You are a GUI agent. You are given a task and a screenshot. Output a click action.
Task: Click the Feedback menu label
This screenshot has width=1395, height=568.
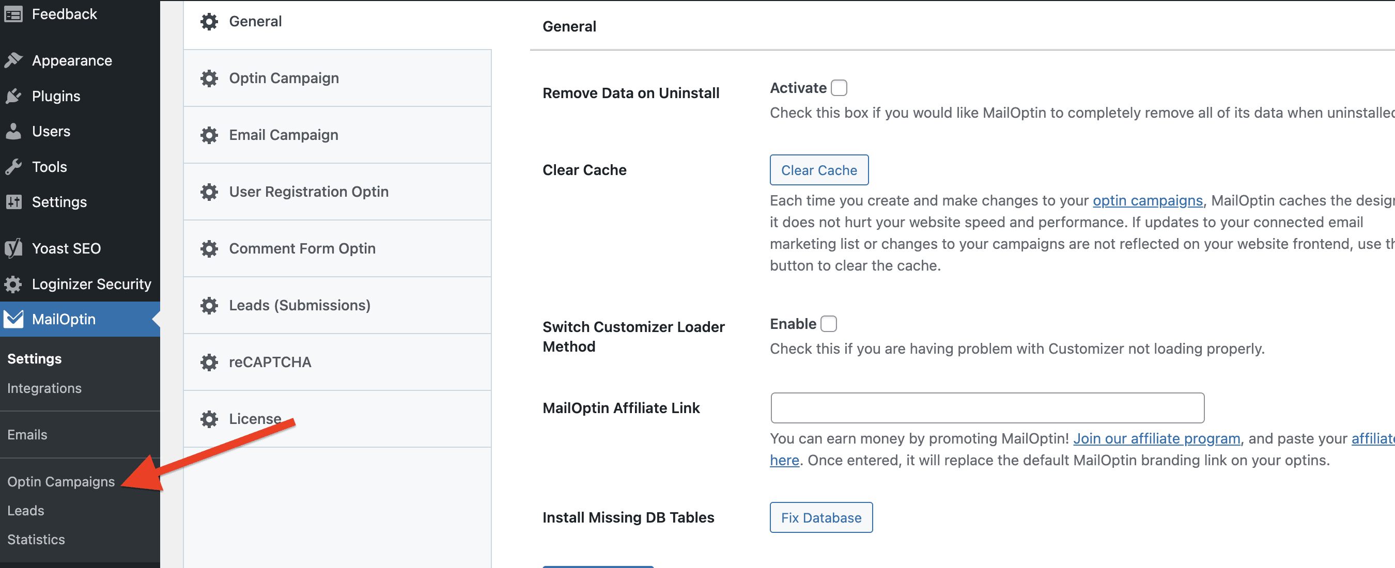tap(65, 14)
